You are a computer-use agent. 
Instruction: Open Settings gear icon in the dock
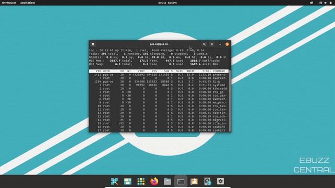(x=220, y=181)
